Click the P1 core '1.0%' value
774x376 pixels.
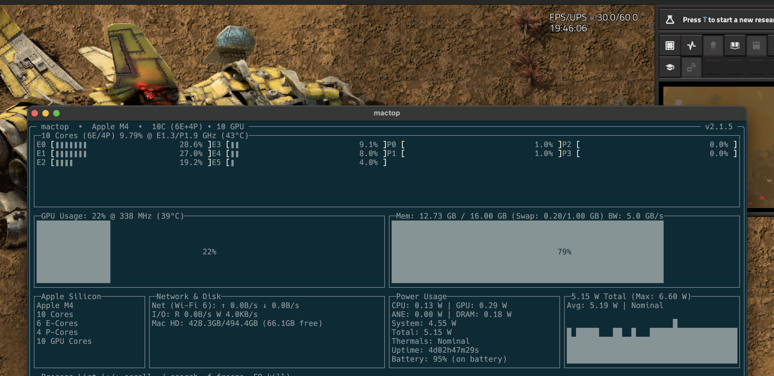[x=543, y=154]
